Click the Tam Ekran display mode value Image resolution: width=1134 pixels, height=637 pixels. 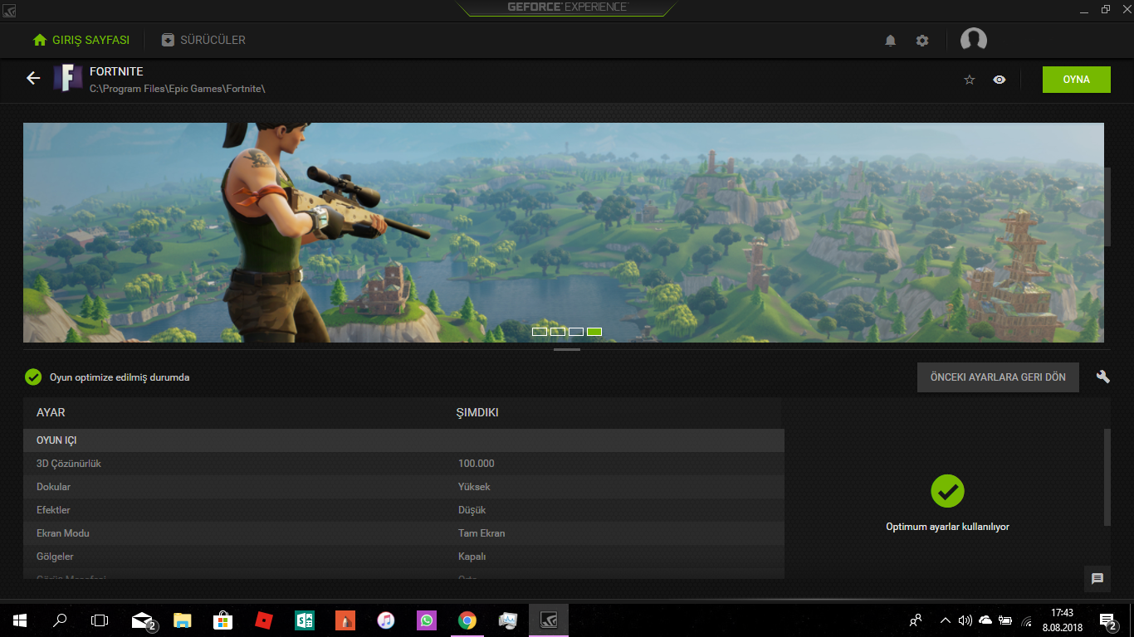pyautogui.click(x=481, y=533)
